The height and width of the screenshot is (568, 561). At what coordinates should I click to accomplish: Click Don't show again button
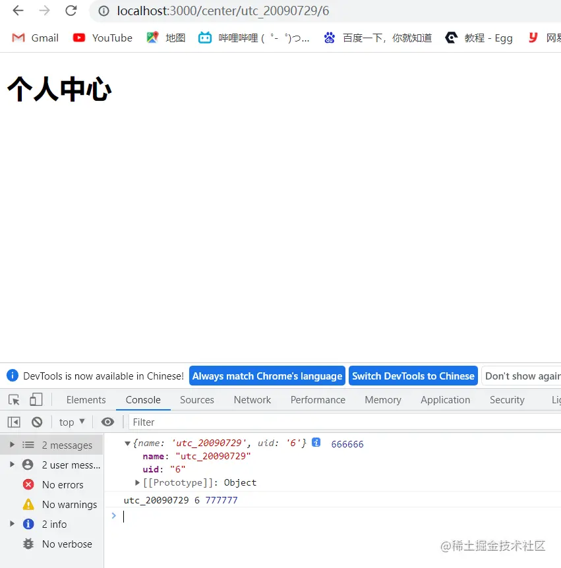pyautogui.click(x=522, y=376)
